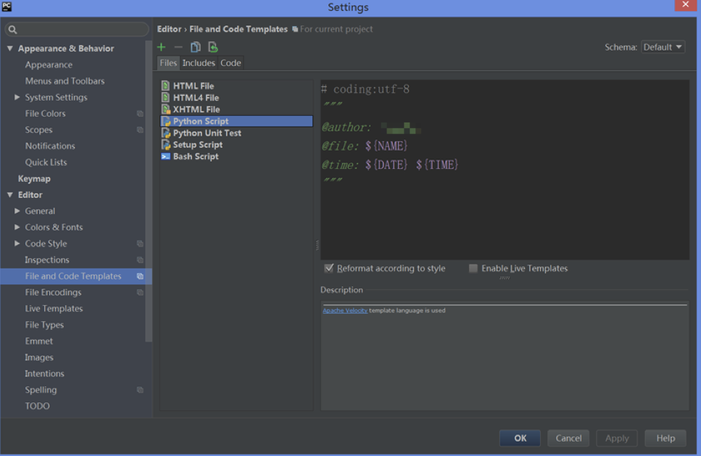Collapse Appearance & Behavior section
701x456 pixels.
point(10,49)
